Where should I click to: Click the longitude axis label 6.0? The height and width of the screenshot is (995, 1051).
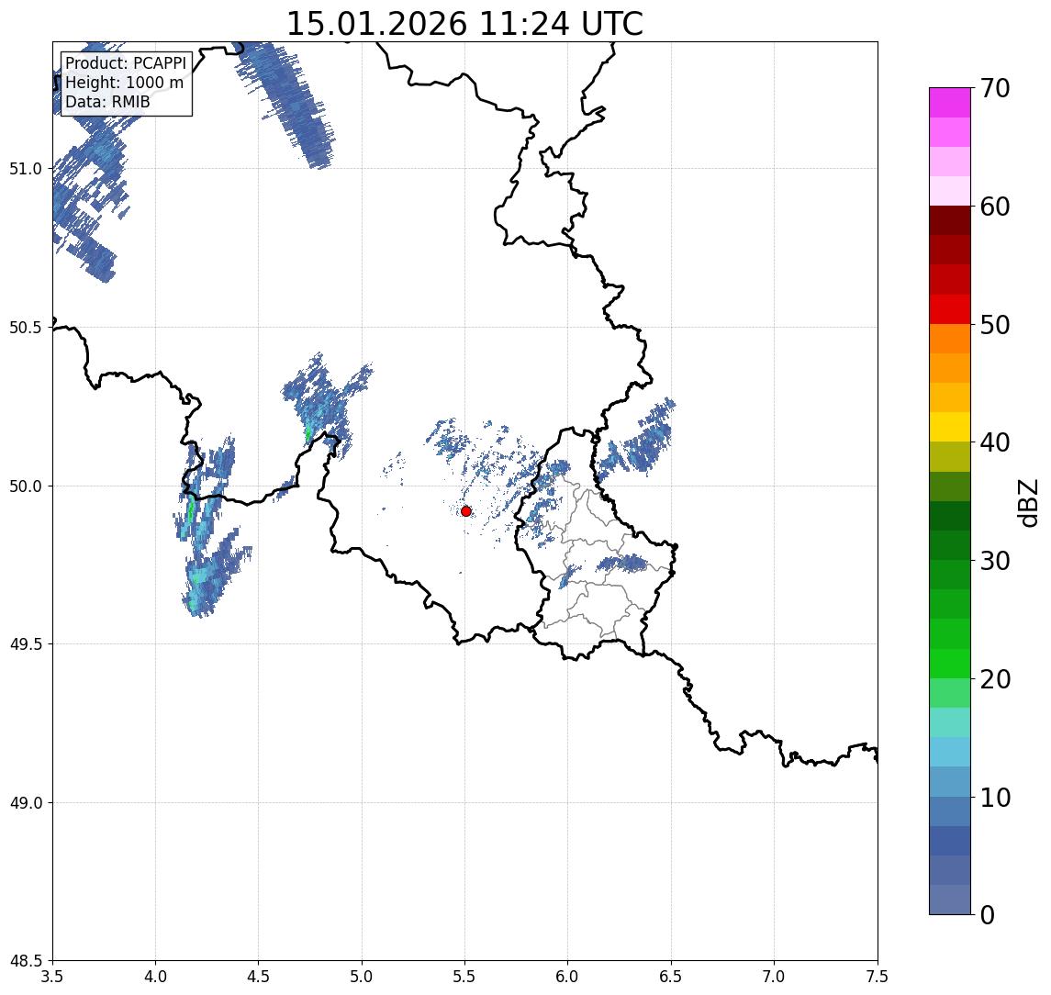coord(568,977)
